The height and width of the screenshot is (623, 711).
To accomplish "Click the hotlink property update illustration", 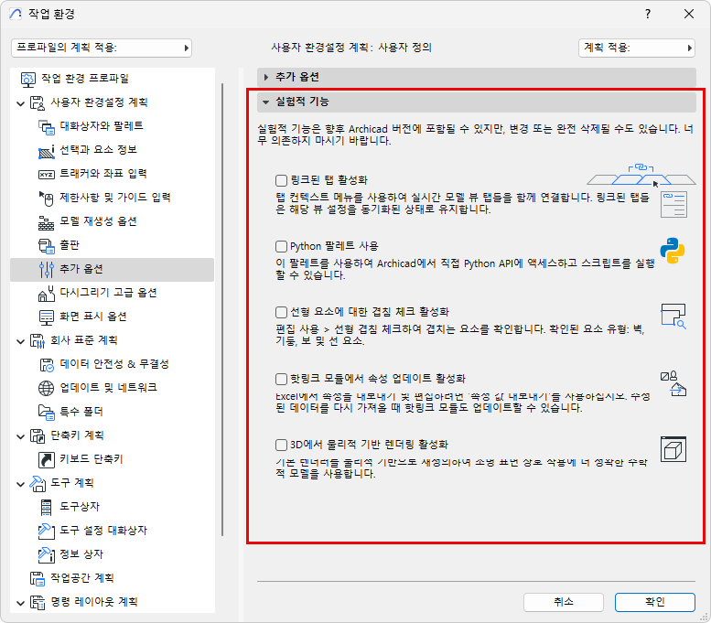I will tap(673, 383).
